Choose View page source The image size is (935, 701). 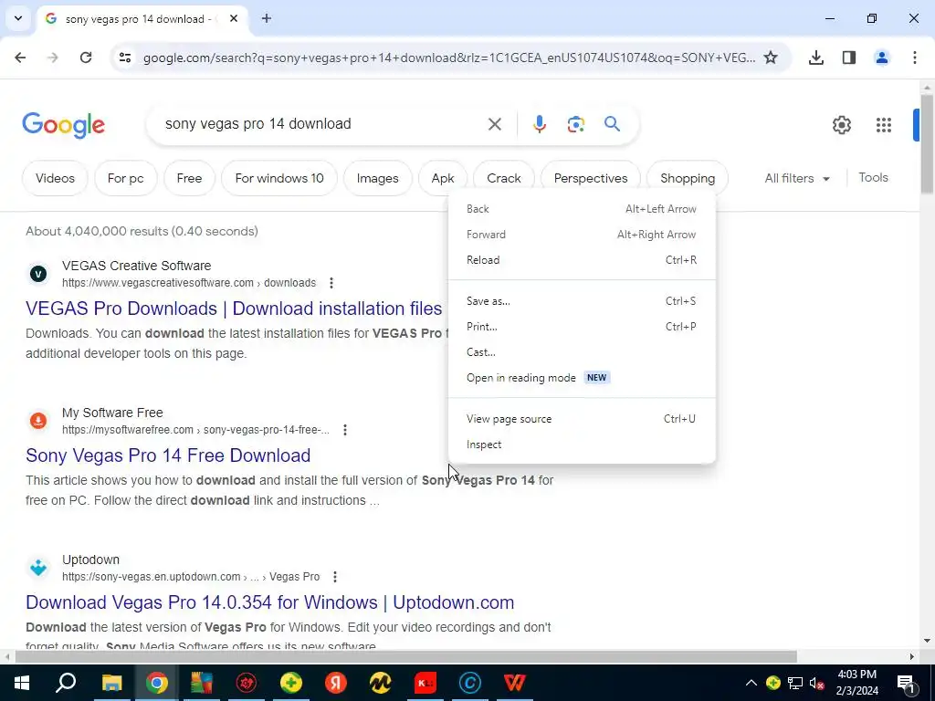click(x=582, y=419)
